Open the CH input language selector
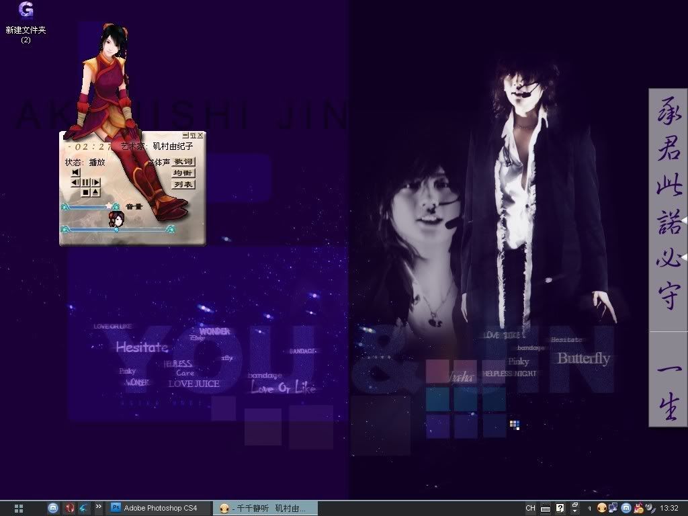The height and width of the screenshot is (516, 688). pos(530,508)
